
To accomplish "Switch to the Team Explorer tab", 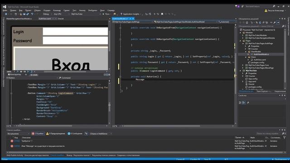I will click(x=264, y=91).
